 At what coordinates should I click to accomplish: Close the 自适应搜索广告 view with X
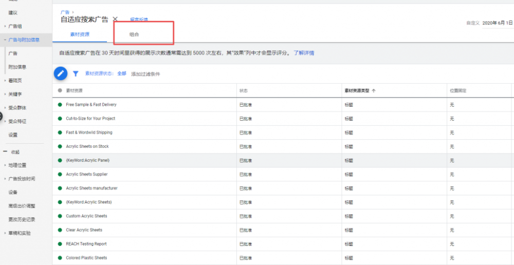tap(115, 20)
